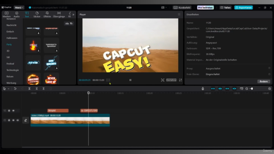
Task: Click the player scan-frame zoom icon
Action: pos(163,80)
